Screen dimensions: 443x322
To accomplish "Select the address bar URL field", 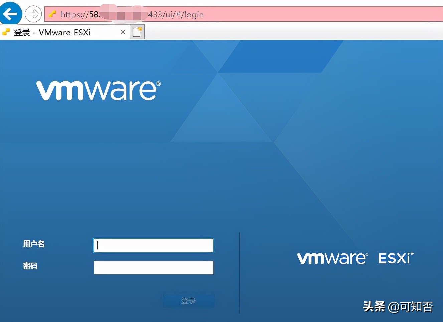I will [x=244, y=14].
